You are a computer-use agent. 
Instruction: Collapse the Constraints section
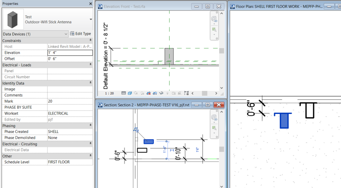pos(91,40)
